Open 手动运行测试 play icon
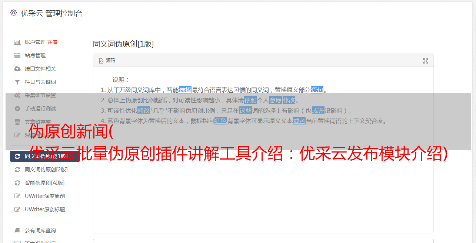The height and width of the screenshot is (243, 476). coord(17,109)
